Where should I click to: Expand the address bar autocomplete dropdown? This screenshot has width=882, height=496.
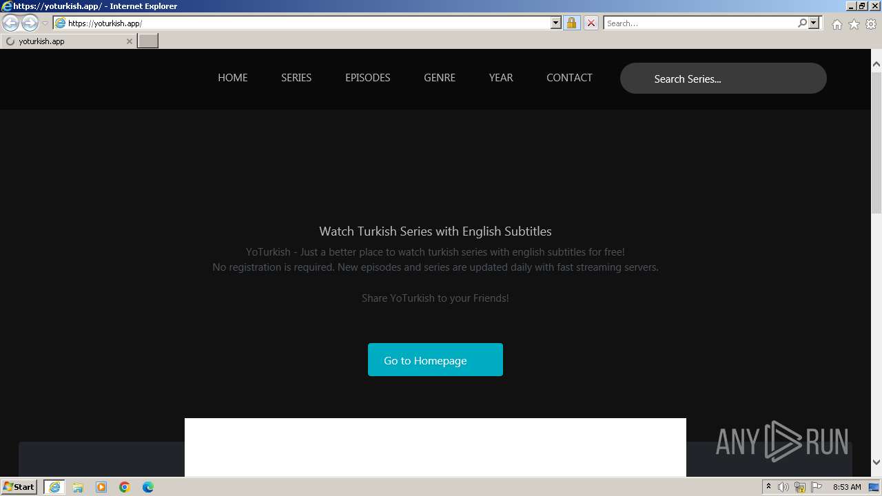click(x=556, y=23)
